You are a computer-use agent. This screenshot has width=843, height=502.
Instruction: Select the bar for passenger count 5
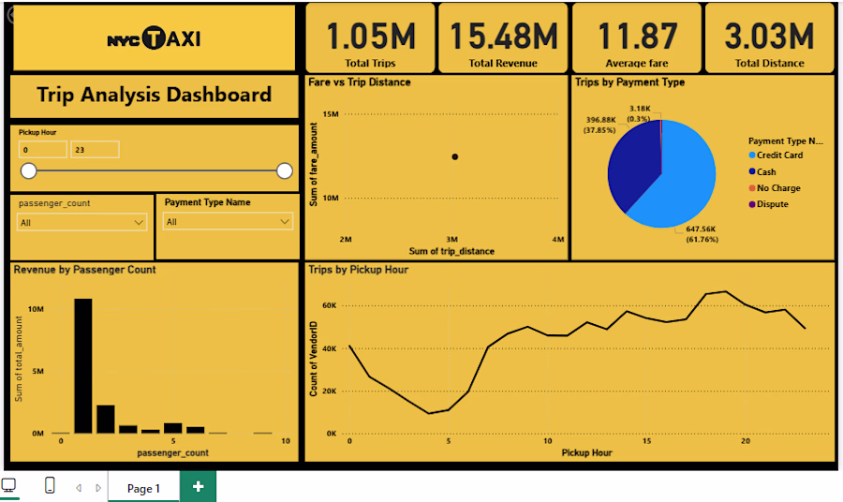pos(173,428)
